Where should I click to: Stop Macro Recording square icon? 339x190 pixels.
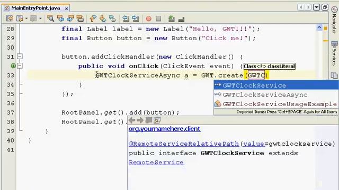tap(158, 19)
